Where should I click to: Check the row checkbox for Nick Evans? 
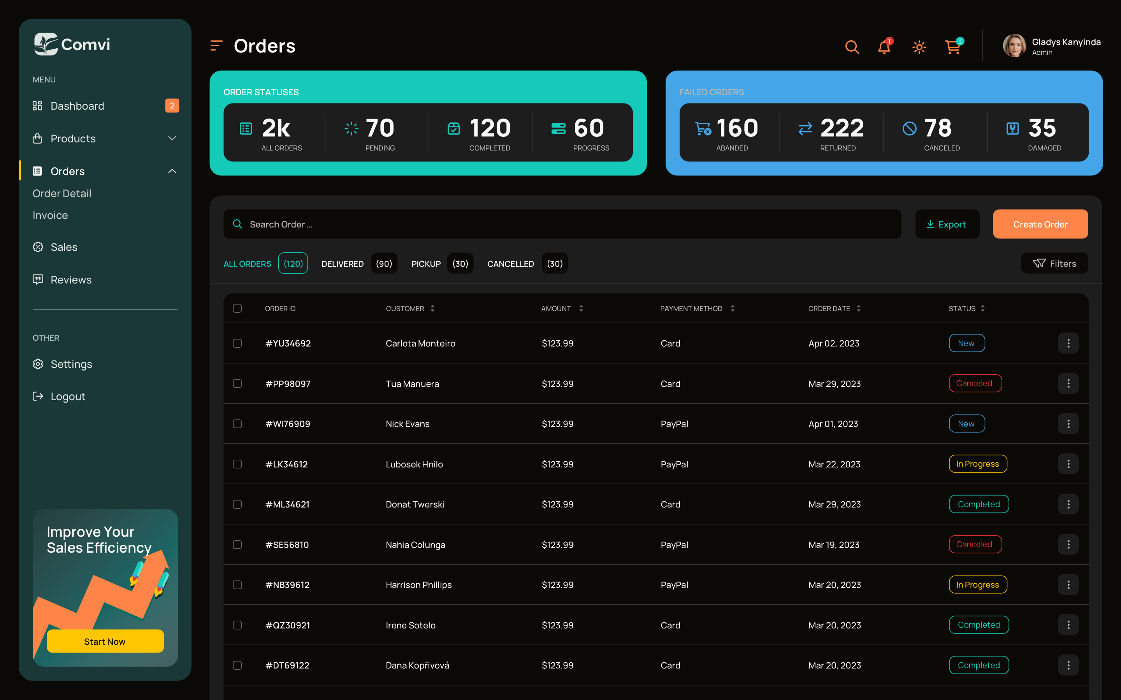pos(238,423)
